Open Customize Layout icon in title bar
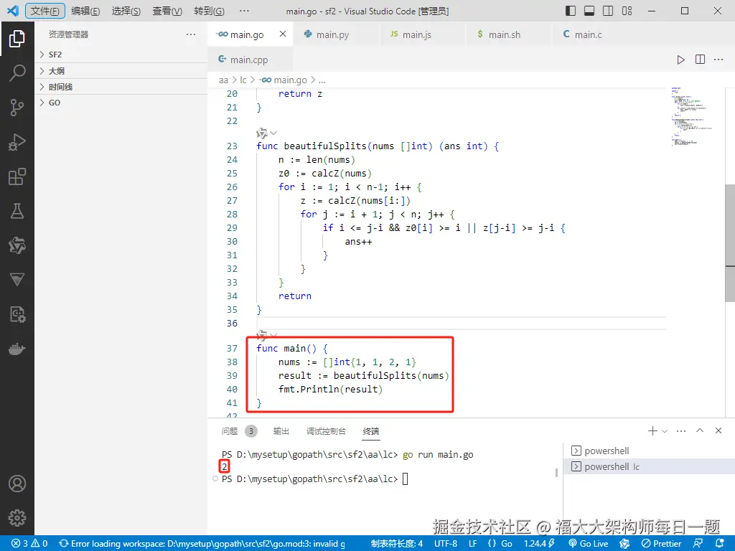Viewport: 735px width, 551px height. [x=627, y=11]
